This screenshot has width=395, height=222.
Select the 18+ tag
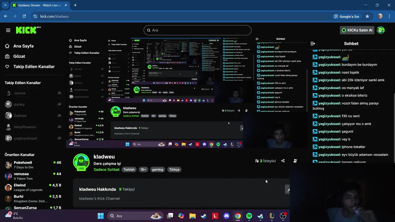pyautogui.click(x=143, y=170)
